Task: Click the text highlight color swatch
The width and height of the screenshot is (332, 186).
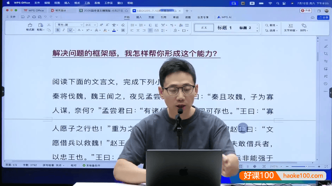Action: (x=105, y=31)
